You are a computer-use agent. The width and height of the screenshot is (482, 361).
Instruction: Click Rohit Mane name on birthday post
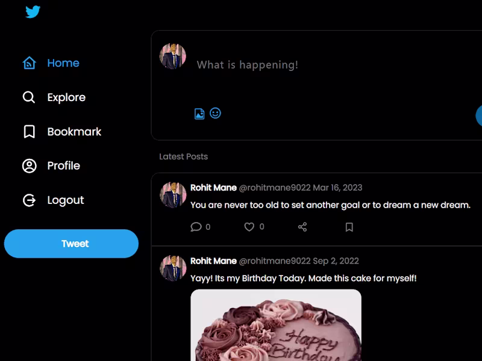click(213, 261)
